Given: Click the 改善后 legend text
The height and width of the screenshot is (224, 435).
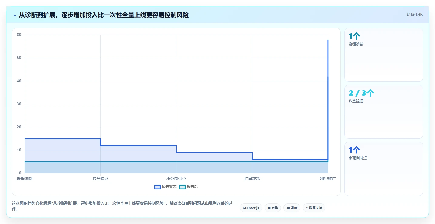Looking at the screenshot, I should [x=192, y=187].
